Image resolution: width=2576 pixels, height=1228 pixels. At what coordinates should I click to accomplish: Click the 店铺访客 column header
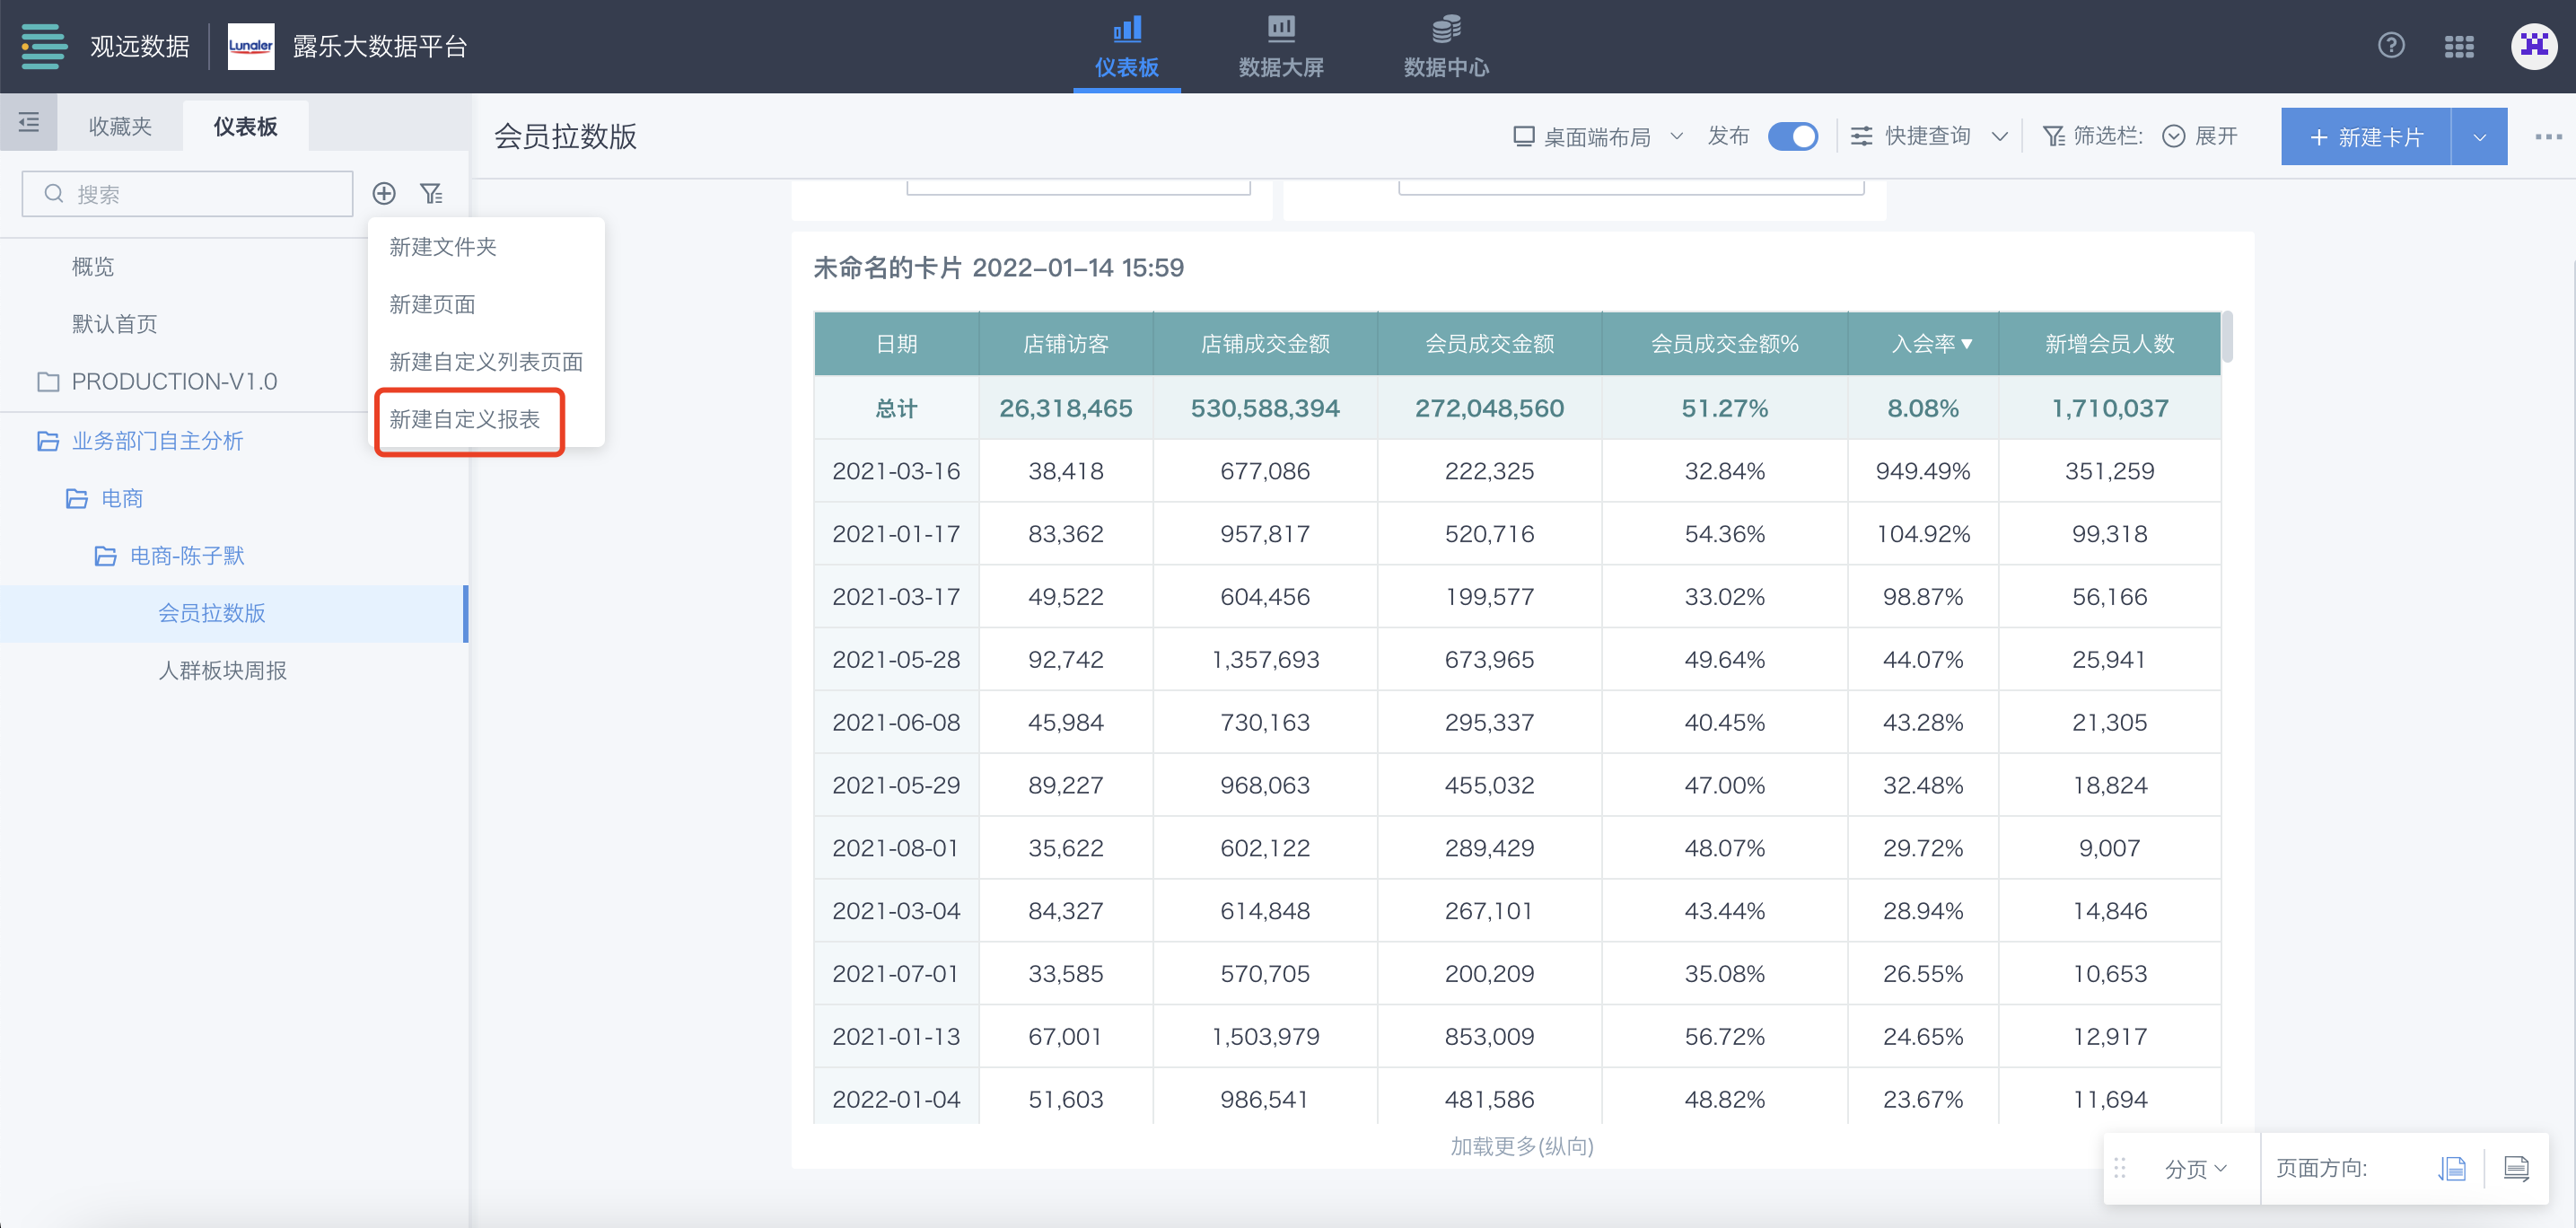(x=1066, y=344)
